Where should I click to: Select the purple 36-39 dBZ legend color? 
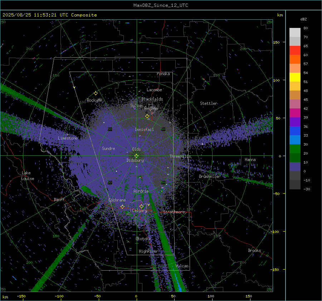(x=295, y=122)
